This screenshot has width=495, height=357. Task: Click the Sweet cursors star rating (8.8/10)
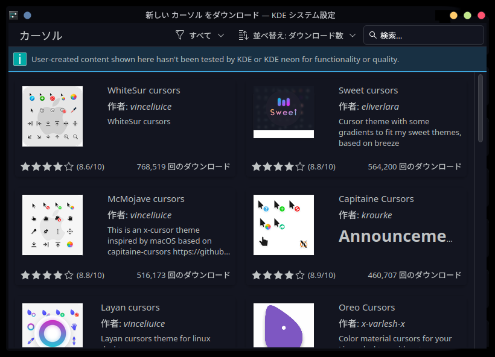pyautogui.click(x=293, y=166)
